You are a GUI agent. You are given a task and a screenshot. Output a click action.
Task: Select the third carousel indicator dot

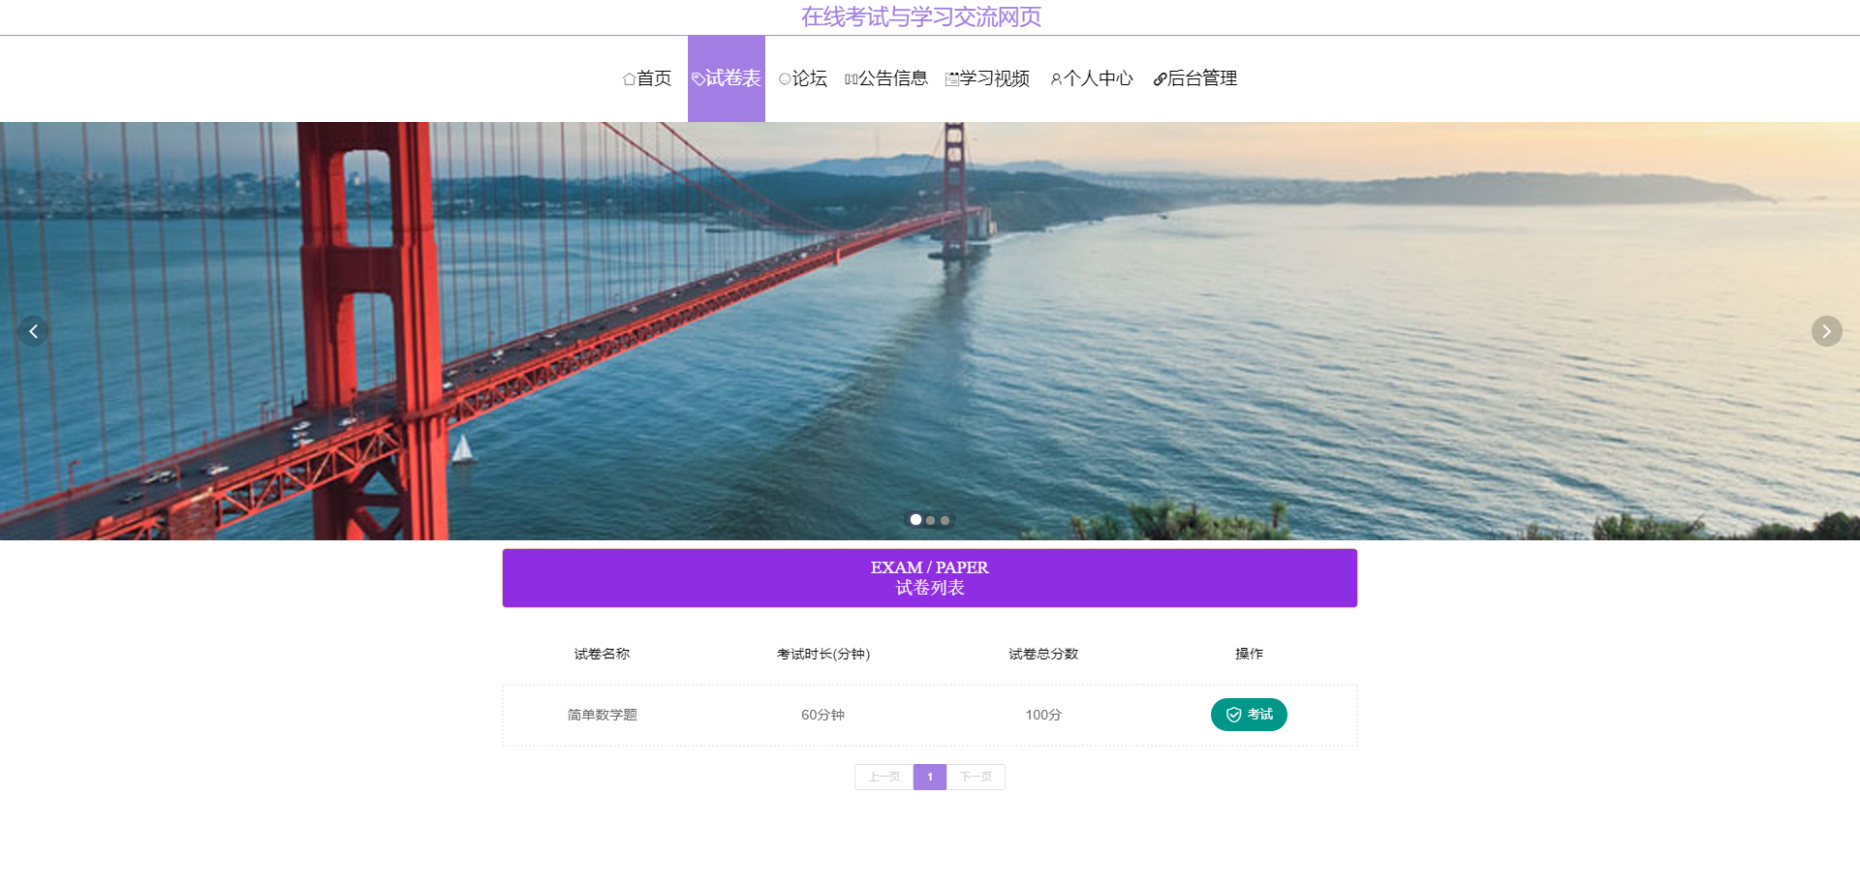pos(945,519)
